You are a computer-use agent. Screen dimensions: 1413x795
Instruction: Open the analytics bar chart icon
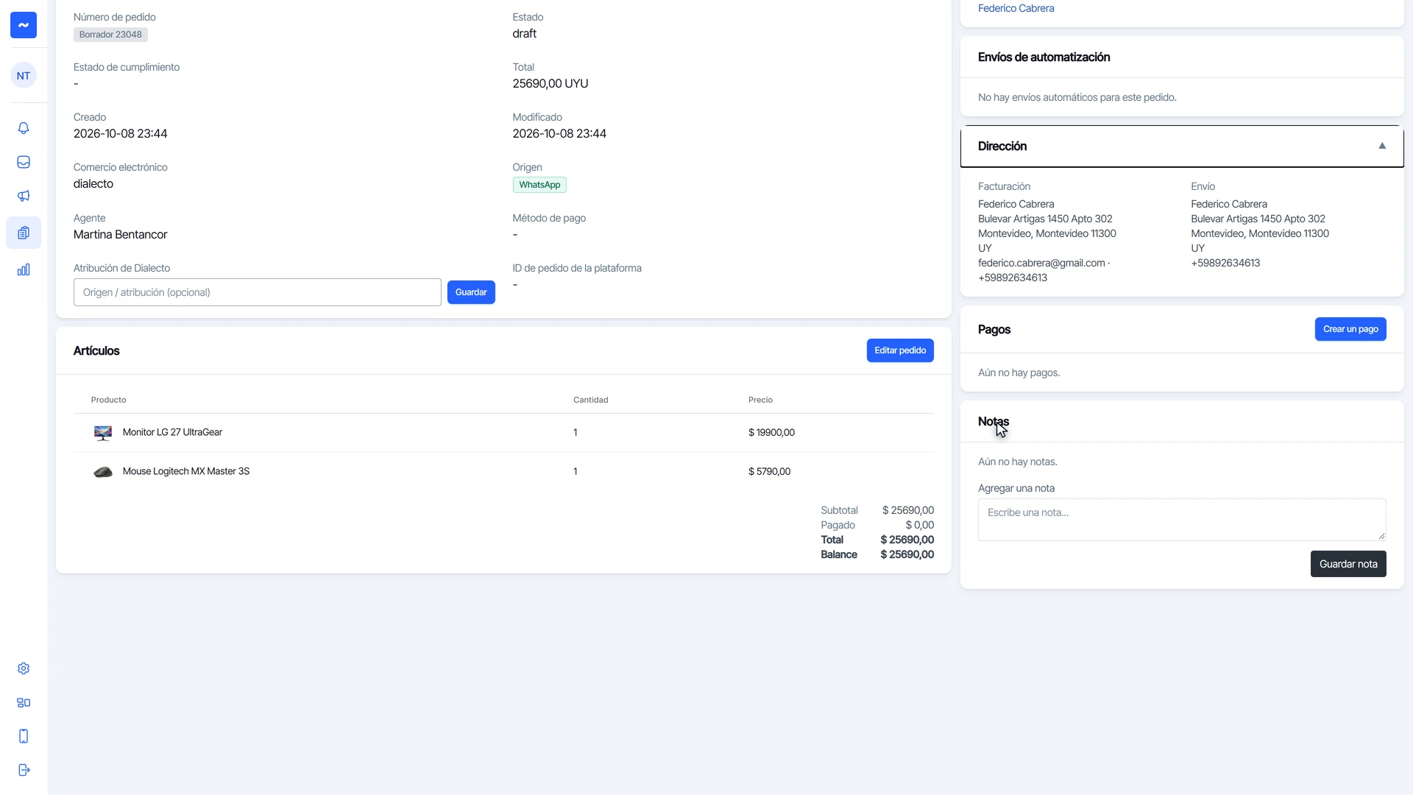click(24, 269)
